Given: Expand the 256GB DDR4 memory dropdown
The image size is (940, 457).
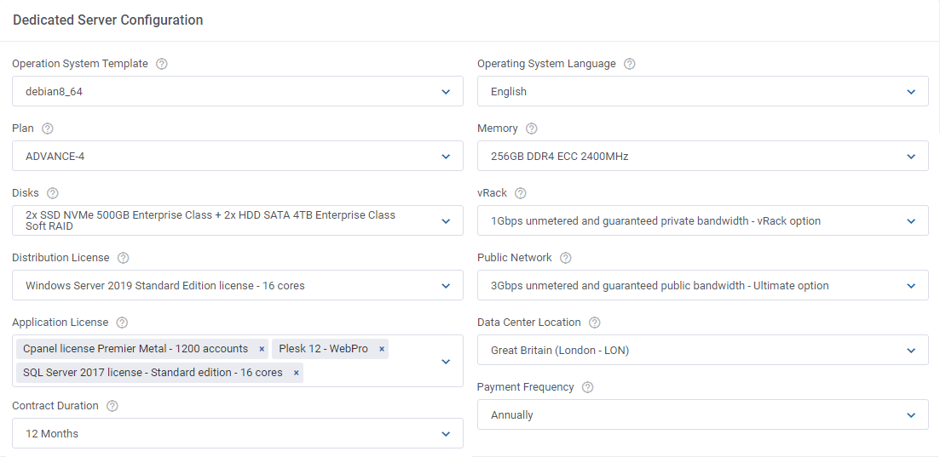Looking at the screenshot, I should pyautogui.click(x=702, y=157).
